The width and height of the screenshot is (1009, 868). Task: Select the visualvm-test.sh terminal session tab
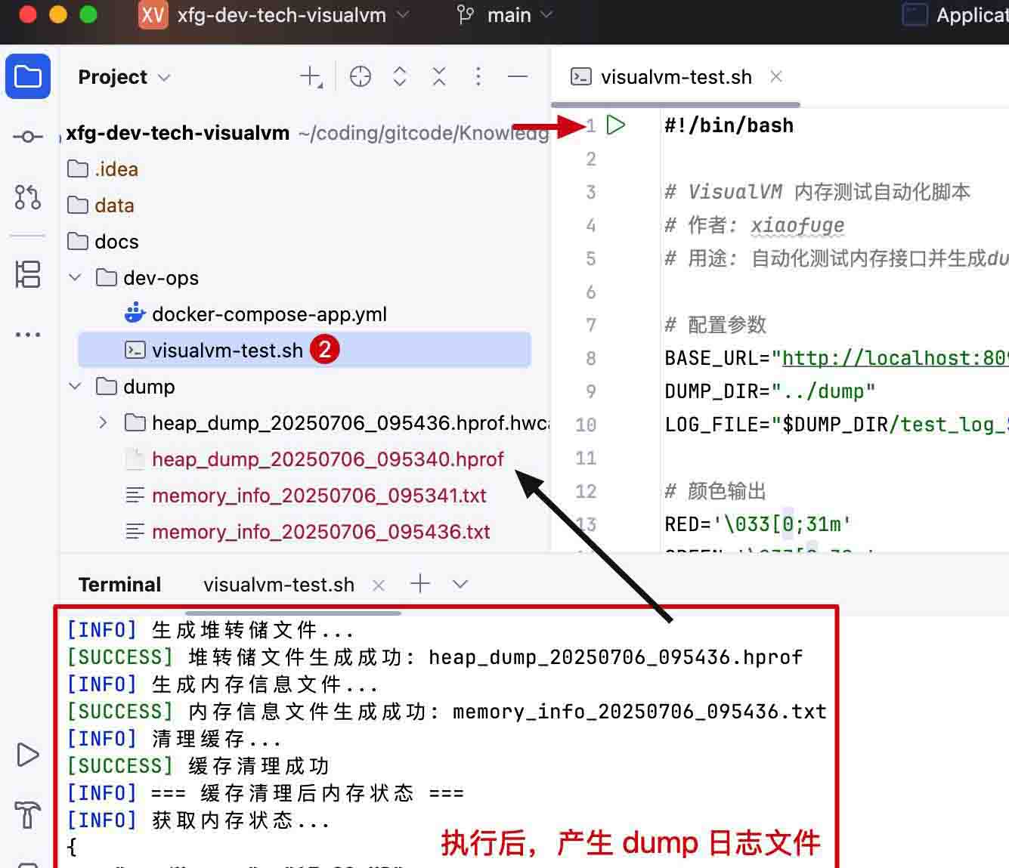point(279,585)
